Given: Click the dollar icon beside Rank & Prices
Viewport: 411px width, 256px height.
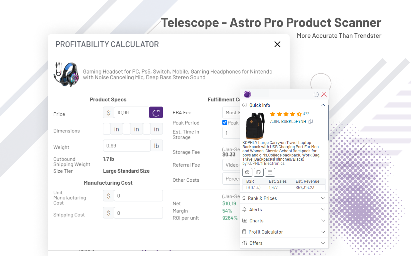Looking at the screenshot, I should pos(244,198).
